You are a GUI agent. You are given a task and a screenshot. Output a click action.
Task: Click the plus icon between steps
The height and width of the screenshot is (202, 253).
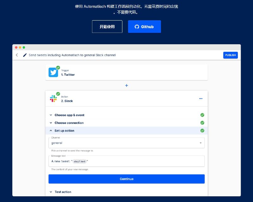coord(126,85)
